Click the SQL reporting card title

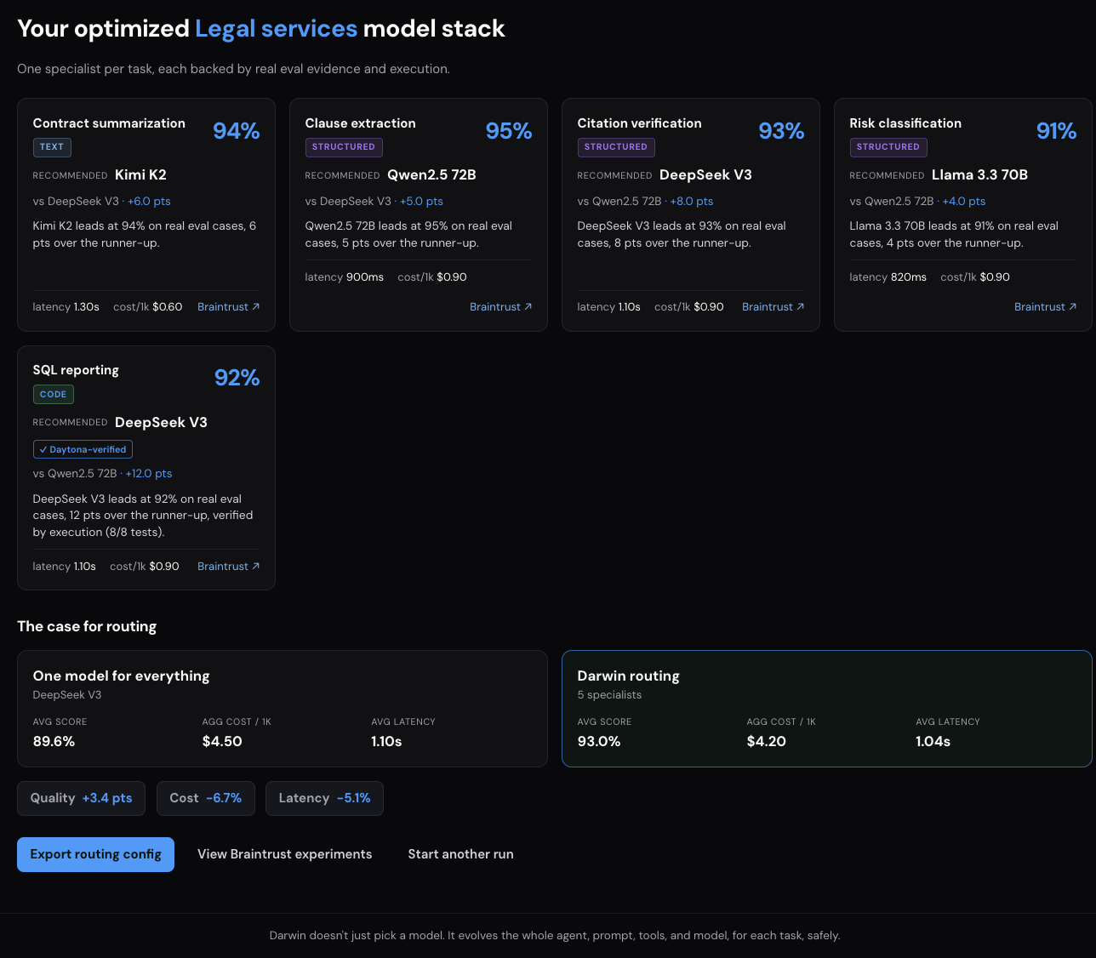76,370
